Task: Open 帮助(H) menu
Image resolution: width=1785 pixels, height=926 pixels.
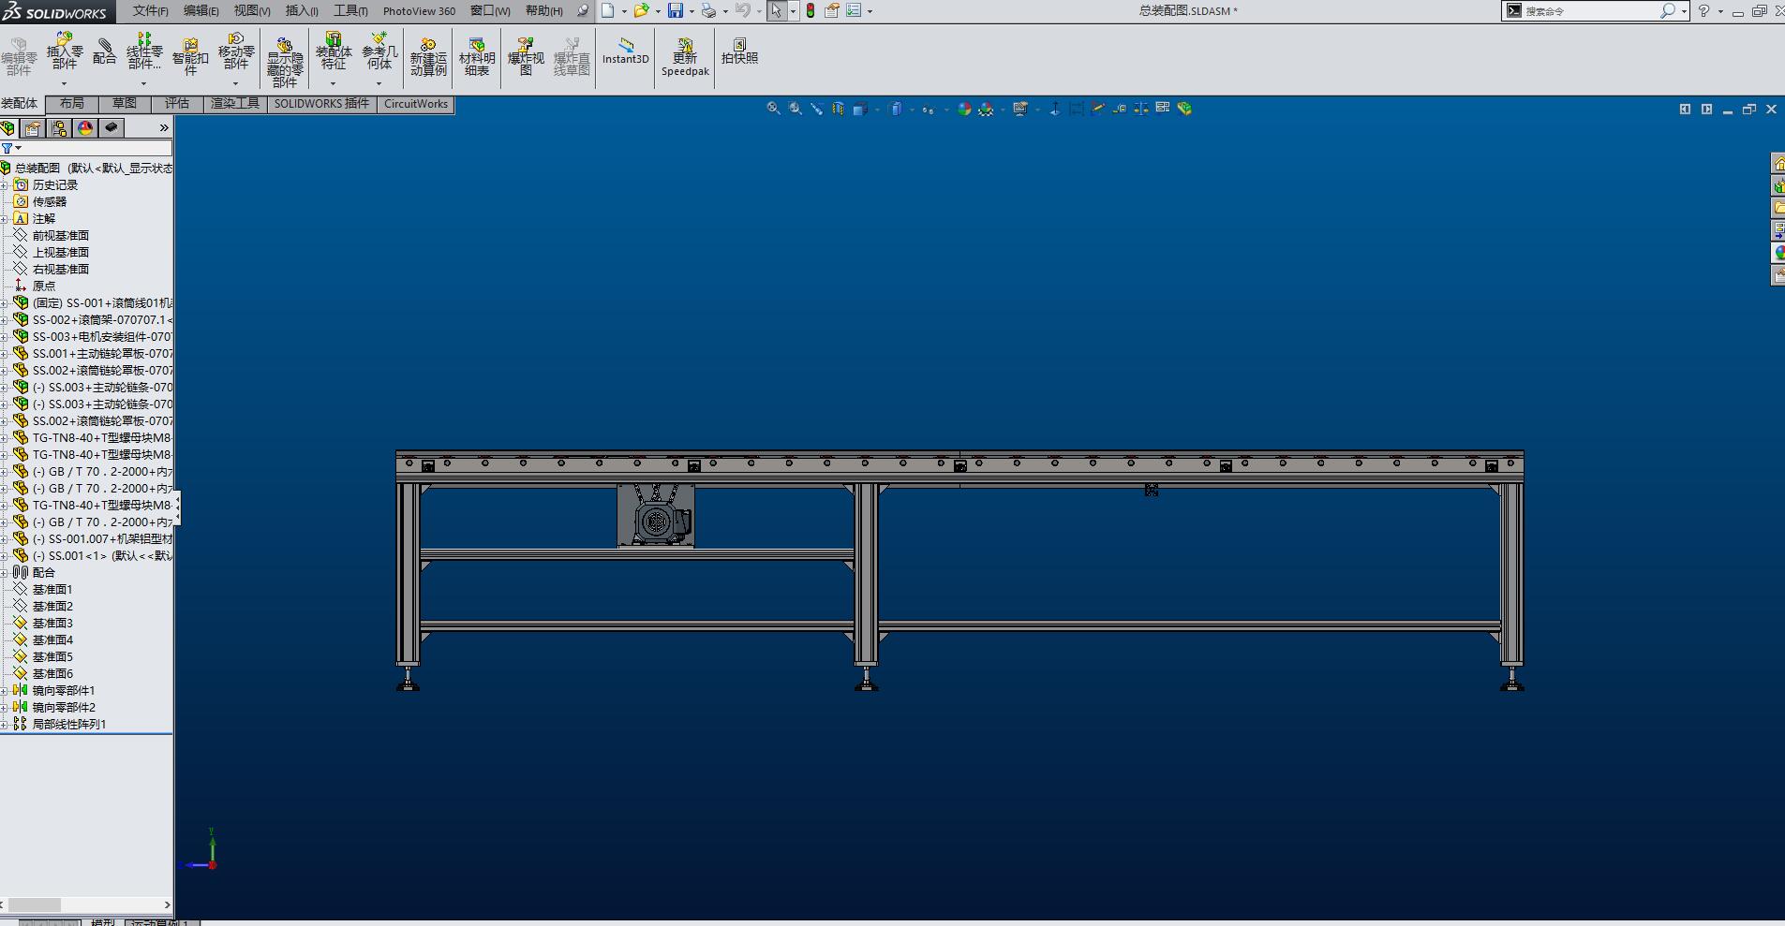Action: 544,11
